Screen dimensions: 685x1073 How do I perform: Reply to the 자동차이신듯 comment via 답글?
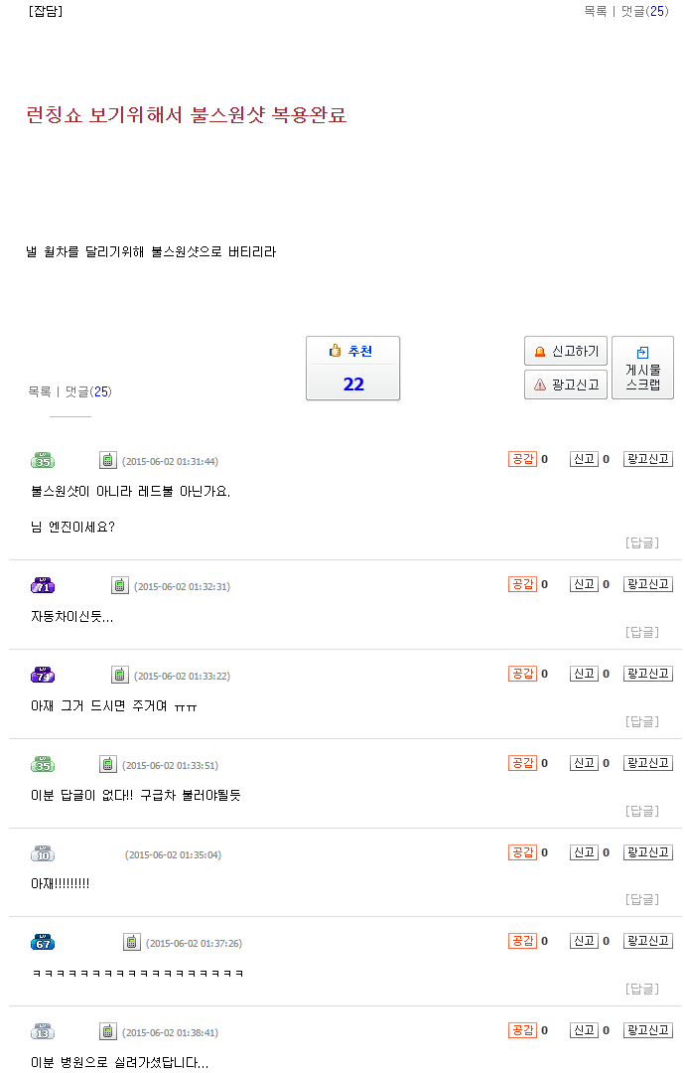click(642, 632)
